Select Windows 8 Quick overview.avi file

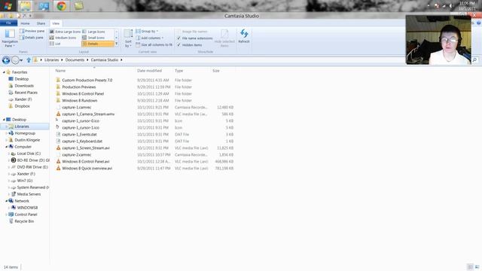point(87,168)
